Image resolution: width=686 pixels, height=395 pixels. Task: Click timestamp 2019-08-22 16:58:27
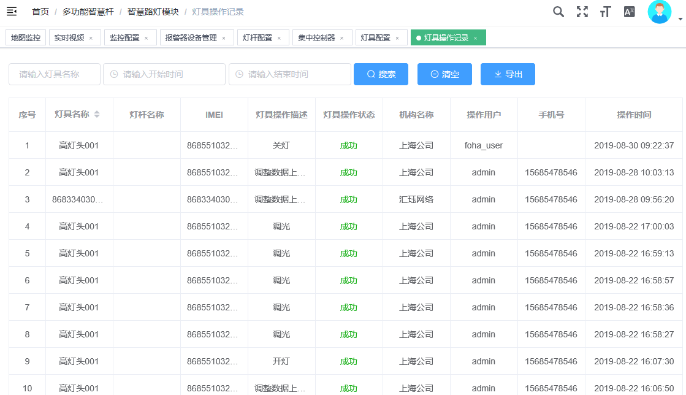point(634,334)
